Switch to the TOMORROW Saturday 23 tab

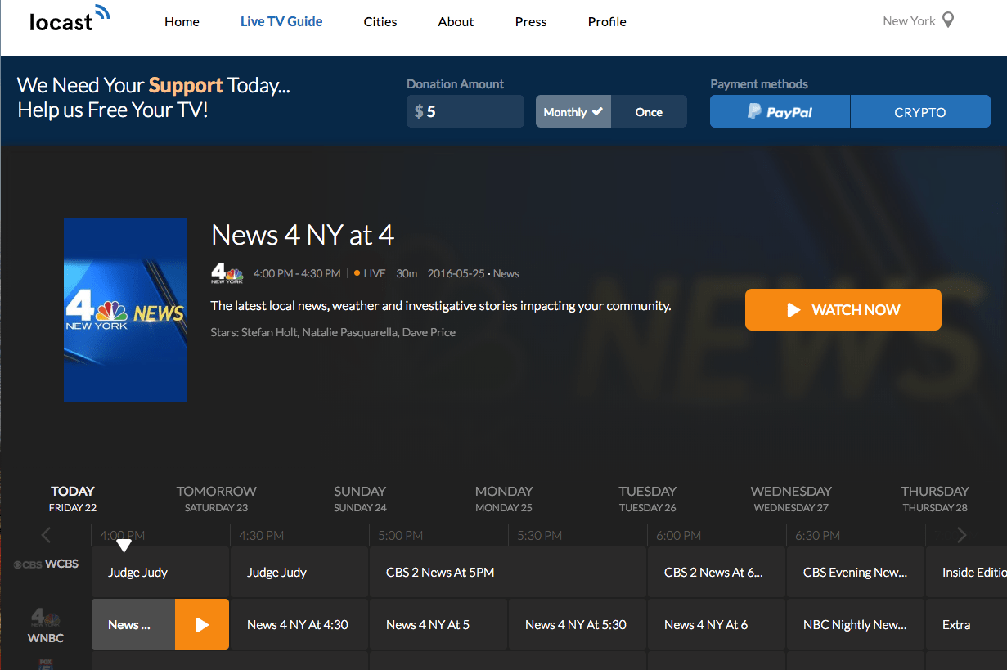point(217,499)
